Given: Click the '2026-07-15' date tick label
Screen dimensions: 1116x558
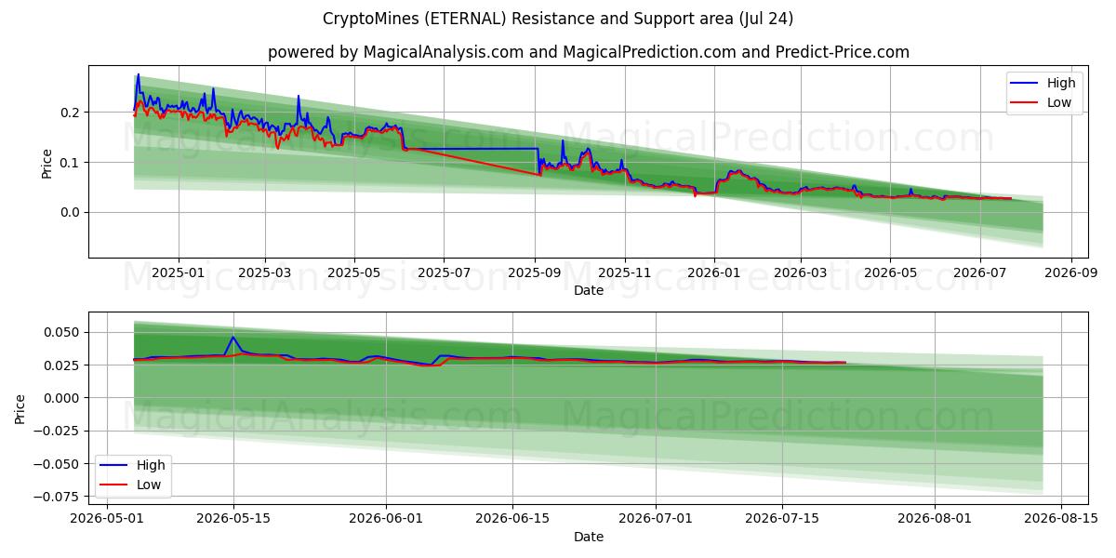Looking at the screenshot, I should (782, 519).
